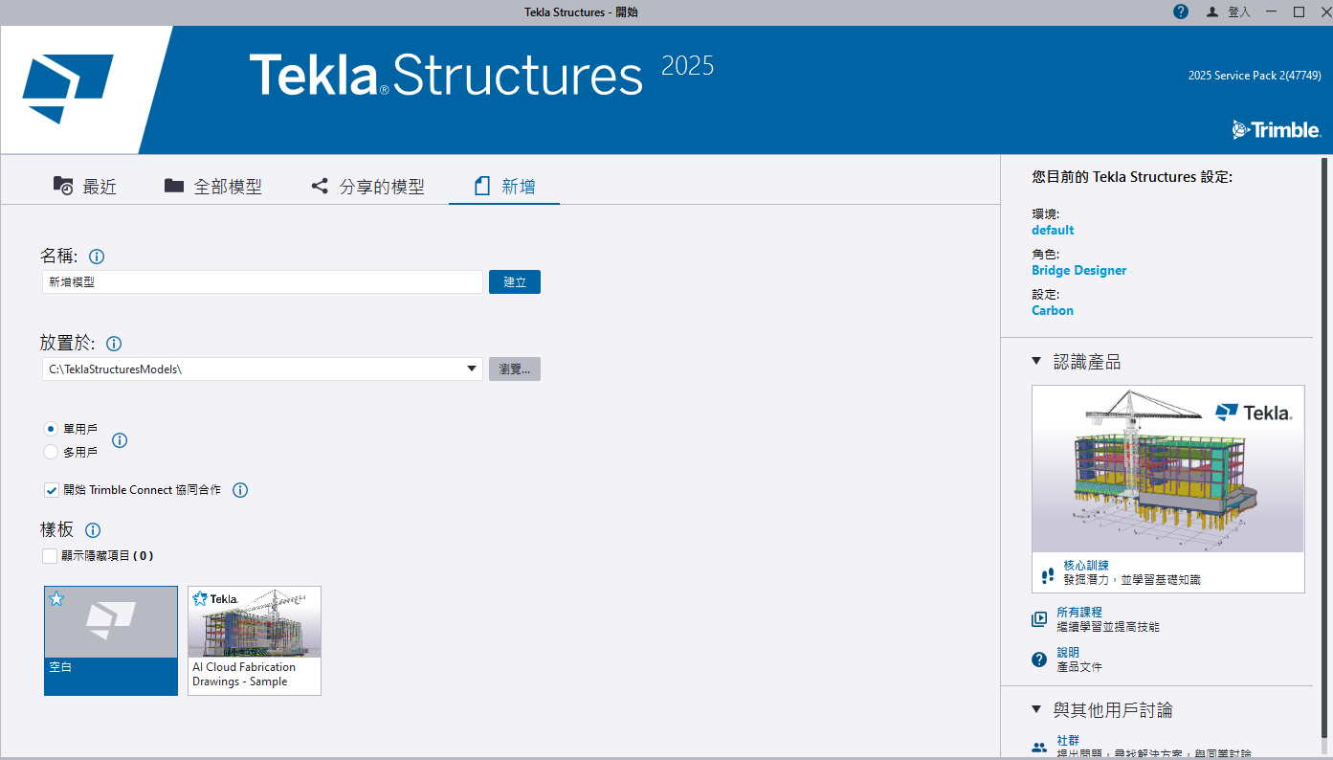
Task: Collapse the 認識產品 section
Action: [x=1036, y=361]
